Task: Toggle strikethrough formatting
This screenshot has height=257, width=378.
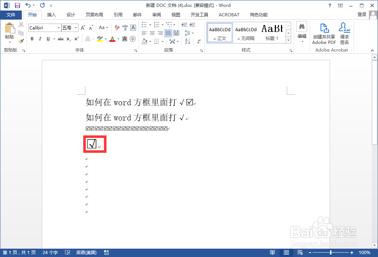Action: click(x=60, y=39)
